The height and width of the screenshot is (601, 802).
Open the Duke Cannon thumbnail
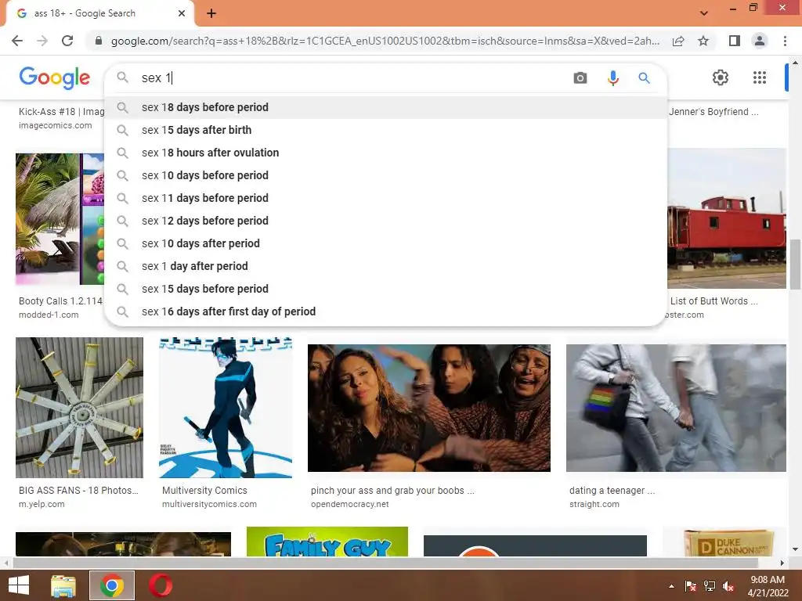coord(724,543)
